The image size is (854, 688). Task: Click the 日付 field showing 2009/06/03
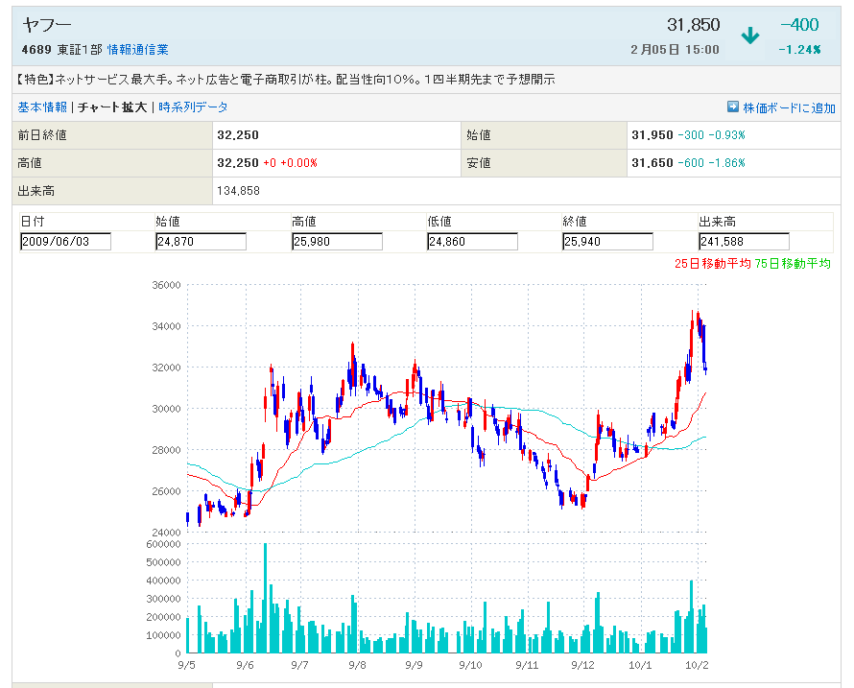(65, 242)
